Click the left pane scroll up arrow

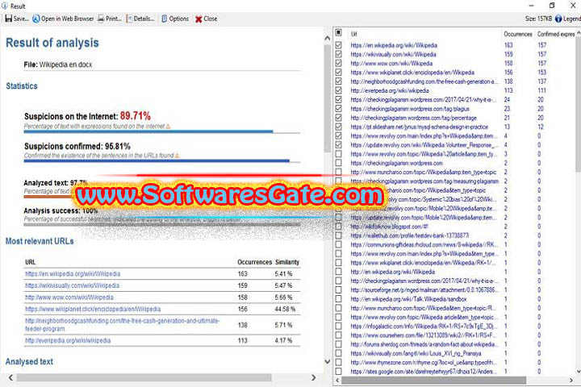327,39
